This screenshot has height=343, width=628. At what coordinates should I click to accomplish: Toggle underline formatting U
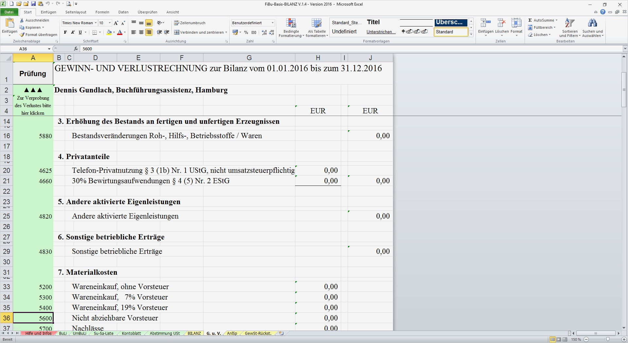[80, 32]
